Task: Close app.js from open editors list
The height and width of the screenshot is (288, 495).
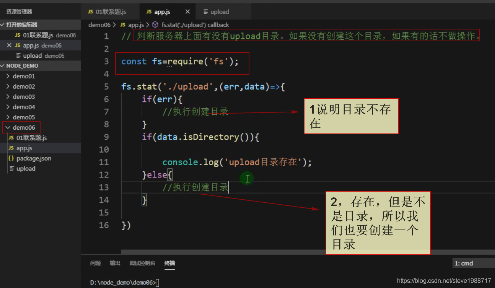Action: click(9, 45)
